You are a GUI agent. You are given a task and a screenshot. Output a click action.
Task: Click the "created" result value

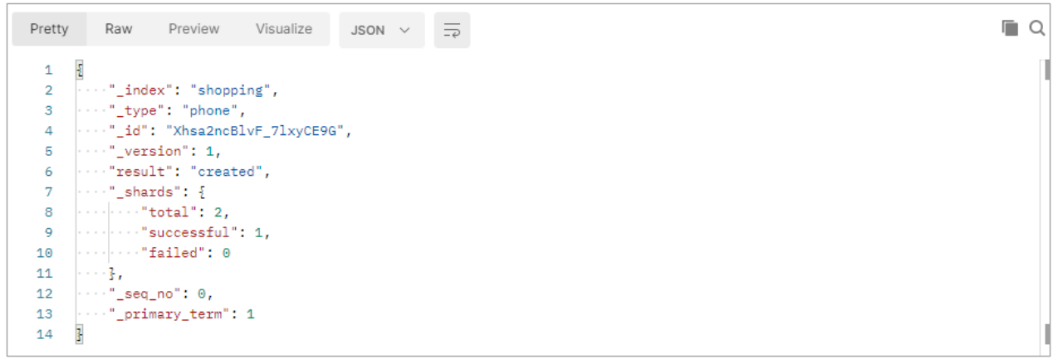[227, 172]
